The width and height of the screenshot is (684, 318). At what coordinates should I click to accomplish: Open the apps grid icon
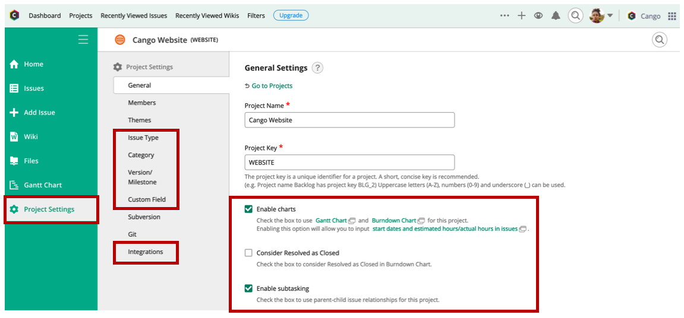click(x=671, y=15)
